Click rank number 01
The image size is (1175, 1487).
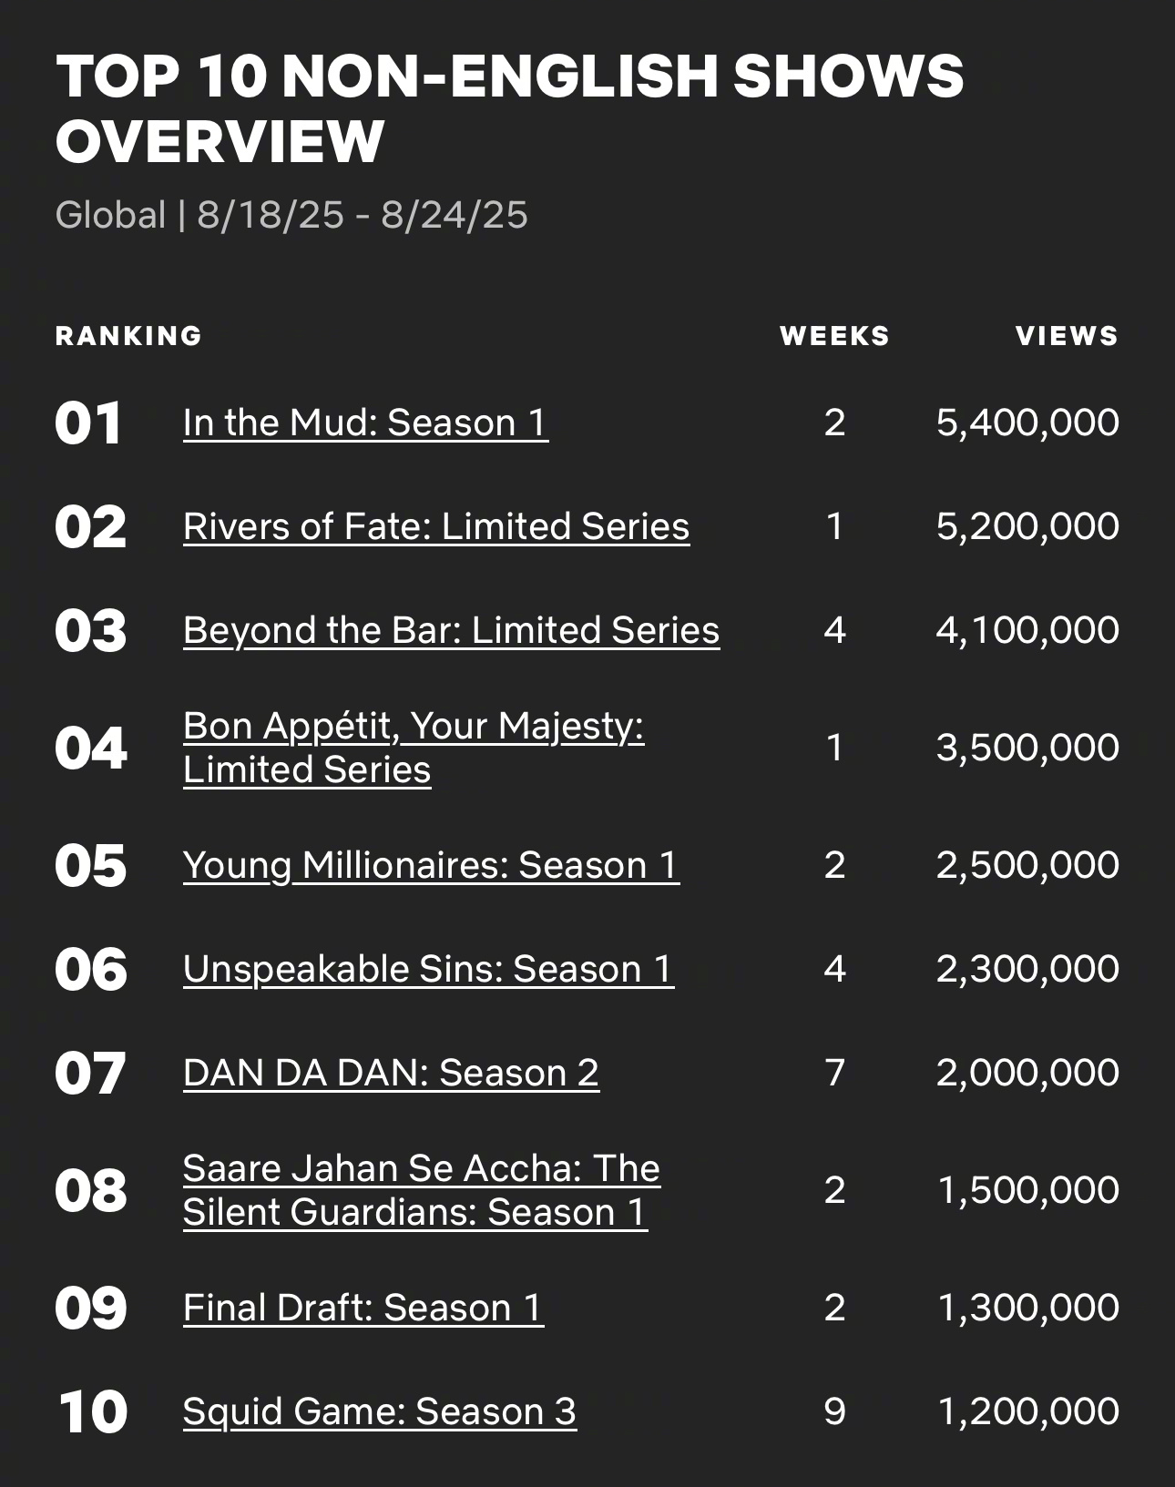88,423
